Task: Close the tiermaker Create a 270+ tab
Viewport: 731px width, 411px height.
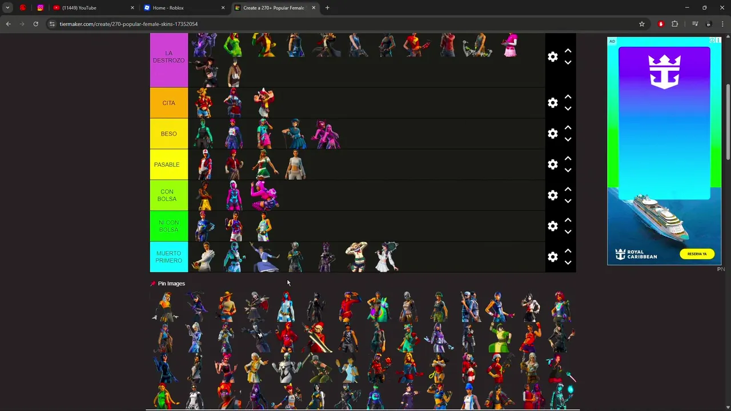Action: point(314,8)
